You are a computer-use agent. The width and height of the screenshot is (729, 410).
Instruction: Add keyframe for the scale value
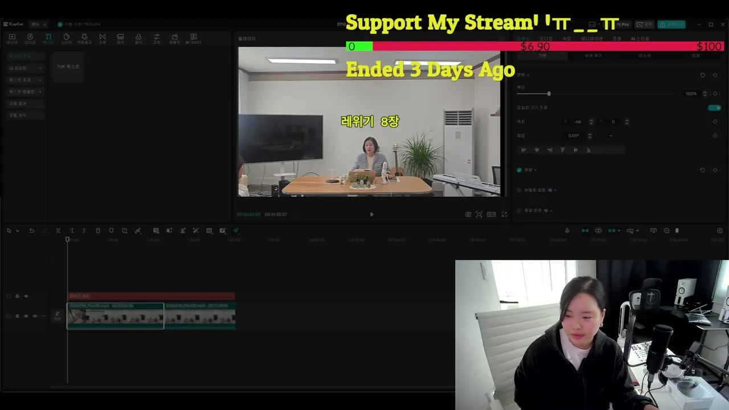click(x=715, y=93)
